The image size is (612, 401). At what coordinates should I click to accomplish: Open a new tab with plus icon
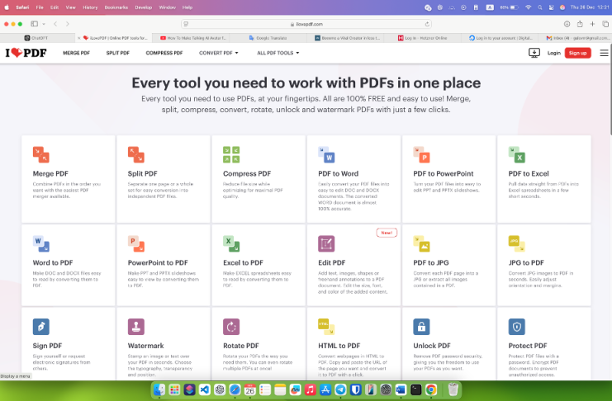pos(592,24)
